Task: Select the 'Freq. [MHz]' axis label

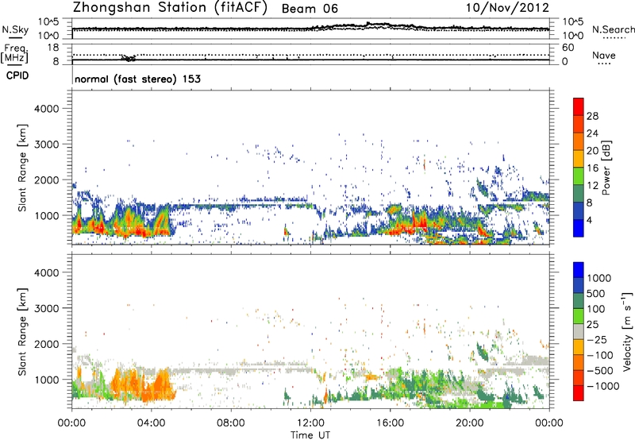Action: (x=15, y=53)
